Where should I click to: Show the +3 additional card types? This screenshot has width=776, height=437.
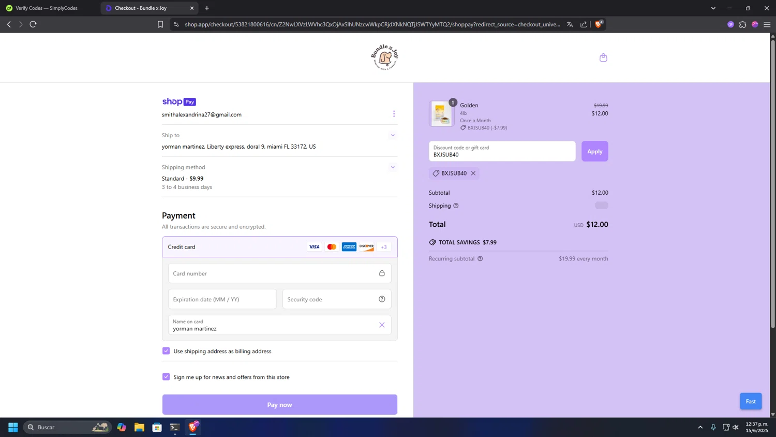tap(384, 247)
